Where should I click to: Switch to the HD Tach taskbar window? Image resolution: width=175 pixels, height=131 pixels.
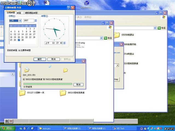(x=124, y=129)
